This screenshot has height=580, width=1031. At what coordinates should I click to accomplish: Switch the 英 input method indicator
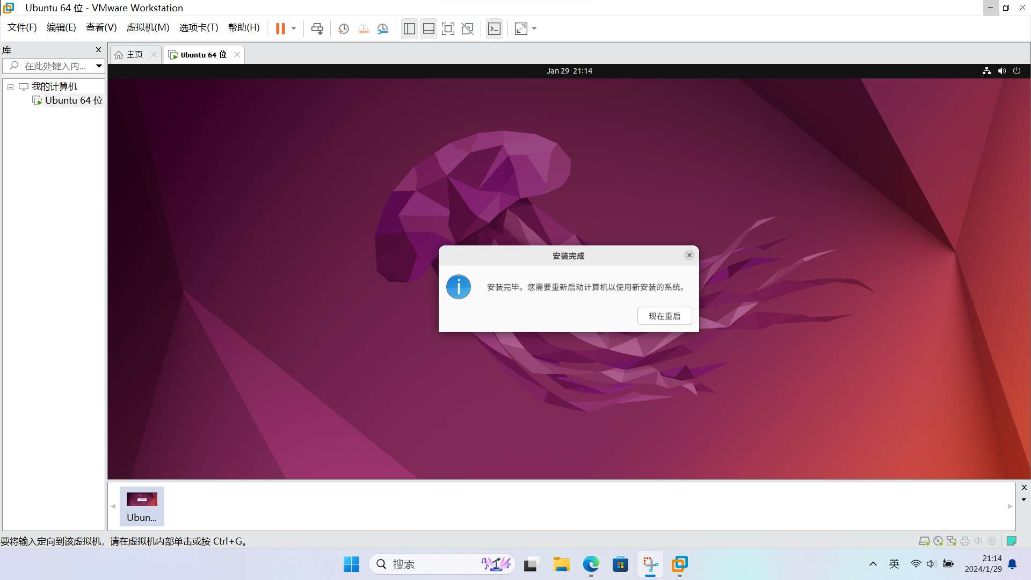(x=894, y=564)
